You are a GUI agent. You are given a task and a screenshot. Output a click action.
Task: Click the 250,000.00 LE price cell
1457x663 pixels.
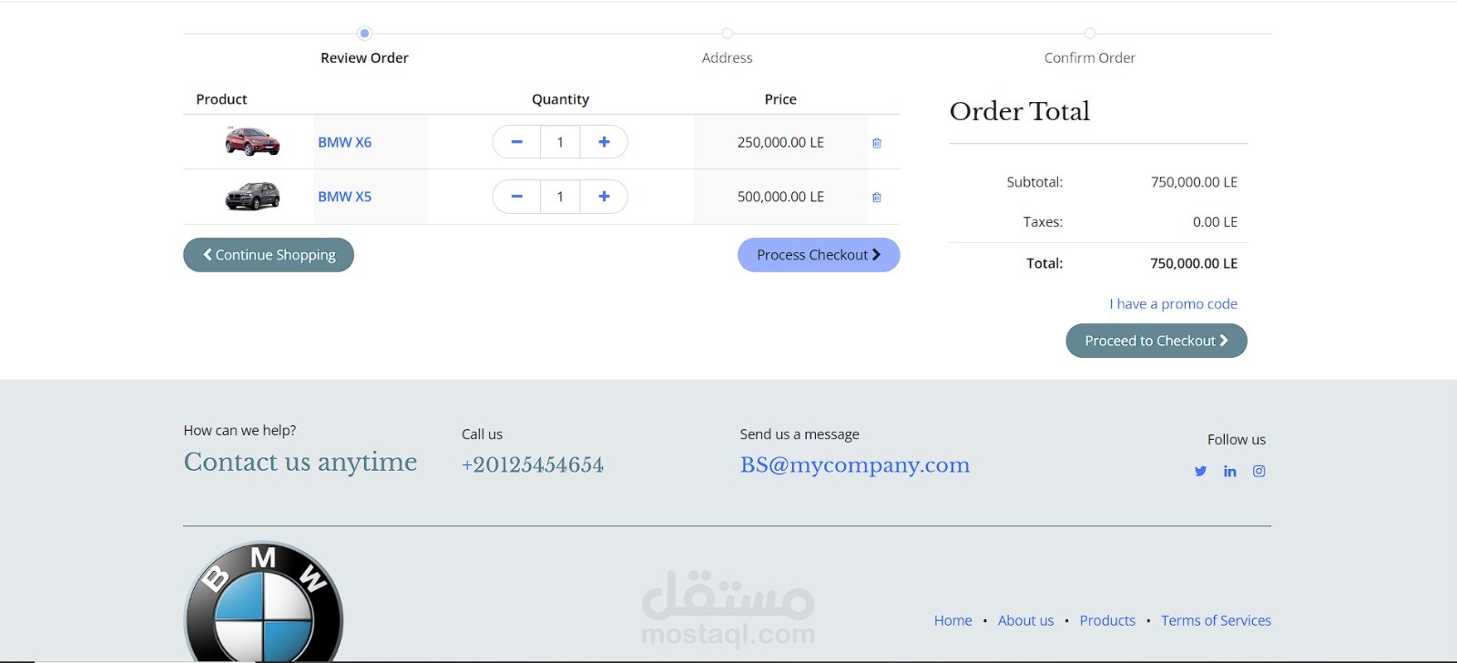(780, 142)
